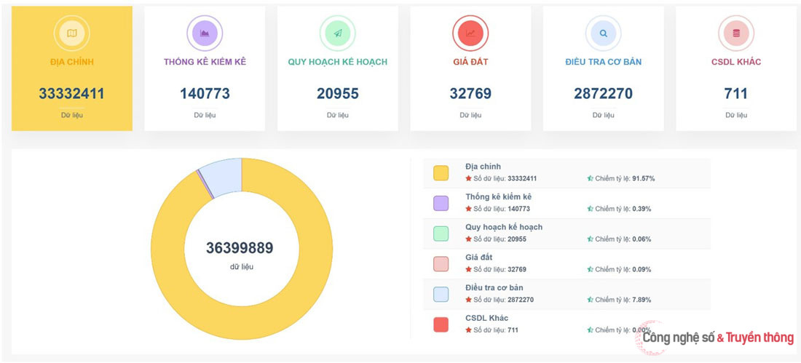Click the database icon above CSDL Khác
The image size is (801, 363).
(x=735, y=33)
